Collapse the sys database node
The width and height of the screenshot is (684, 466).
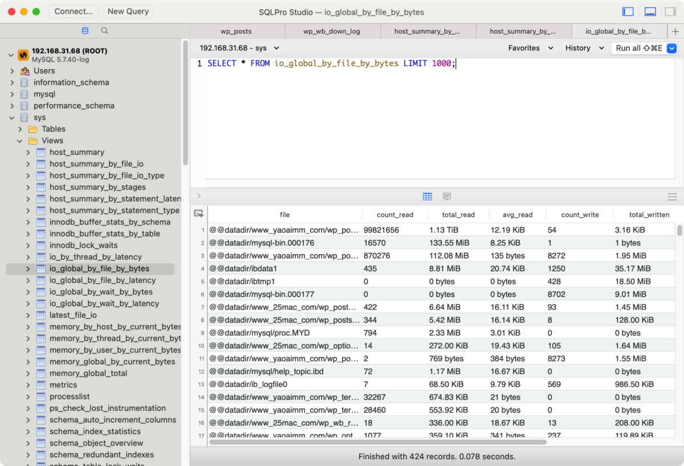point(12,117)
